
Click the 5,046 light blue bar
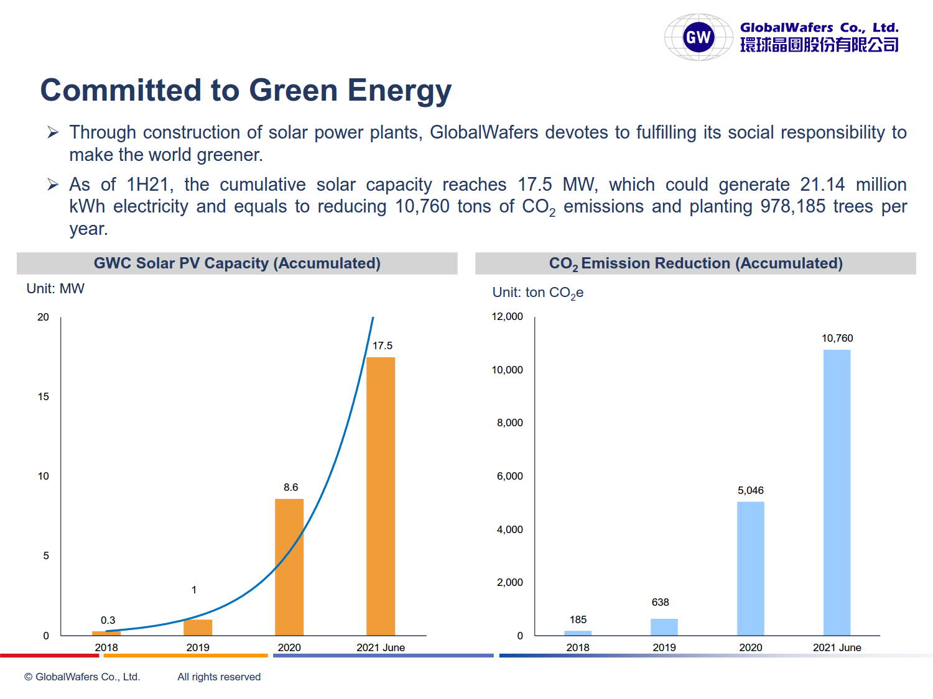[x=750, y=568]
